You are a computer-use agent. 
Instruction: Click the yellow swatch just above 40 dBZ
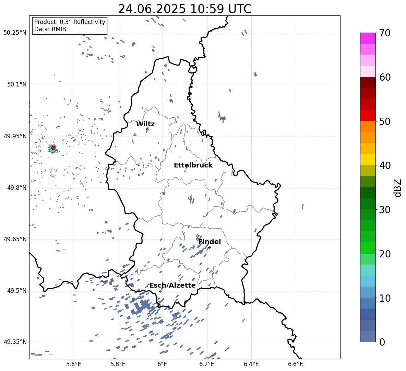tap(368, 160)
